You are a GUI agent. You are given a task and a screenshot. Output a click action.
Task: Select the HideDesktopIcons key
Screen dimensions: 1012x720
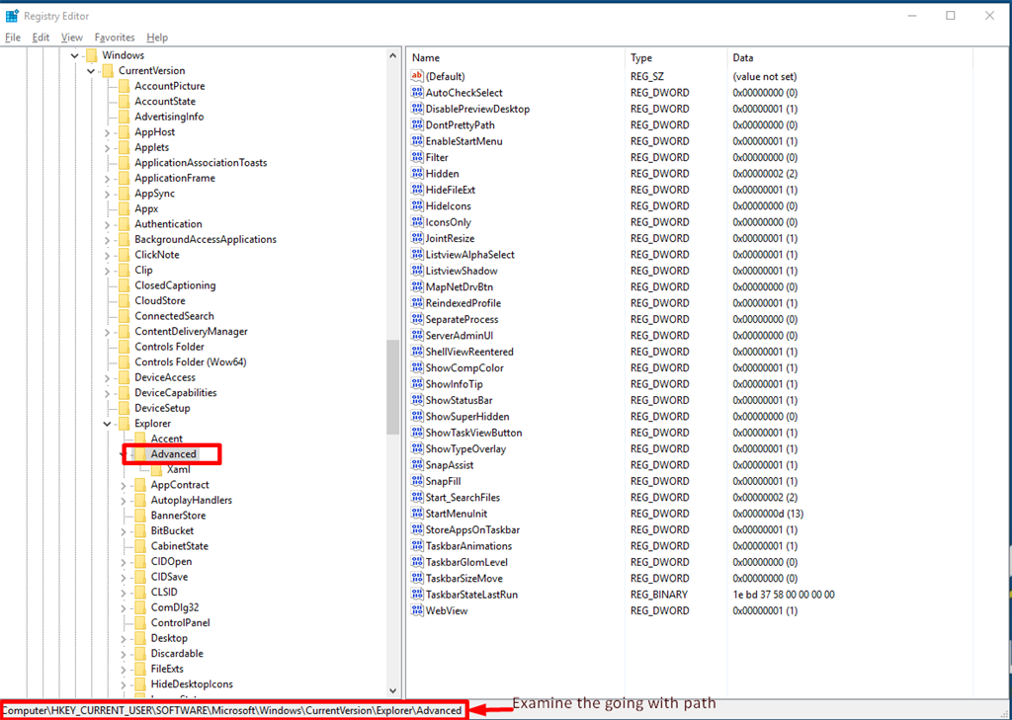pyautogui.click(x=192, y=683)
